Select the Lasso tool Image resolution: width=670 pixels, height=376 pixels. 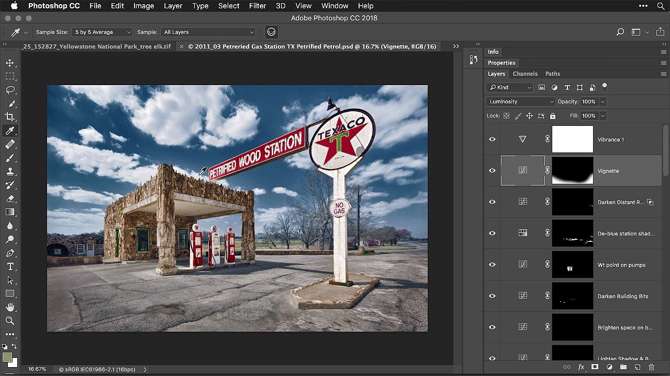10,90
